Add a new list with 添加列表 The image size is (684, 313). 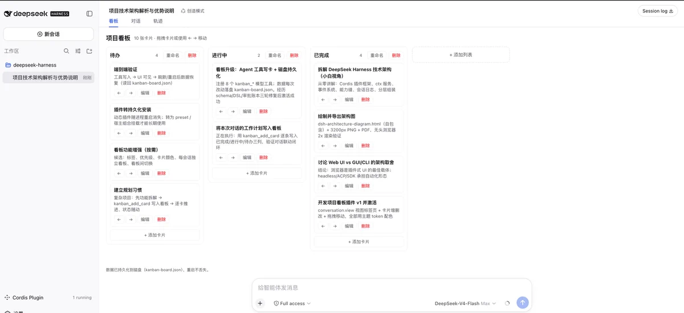pos(461,55)
